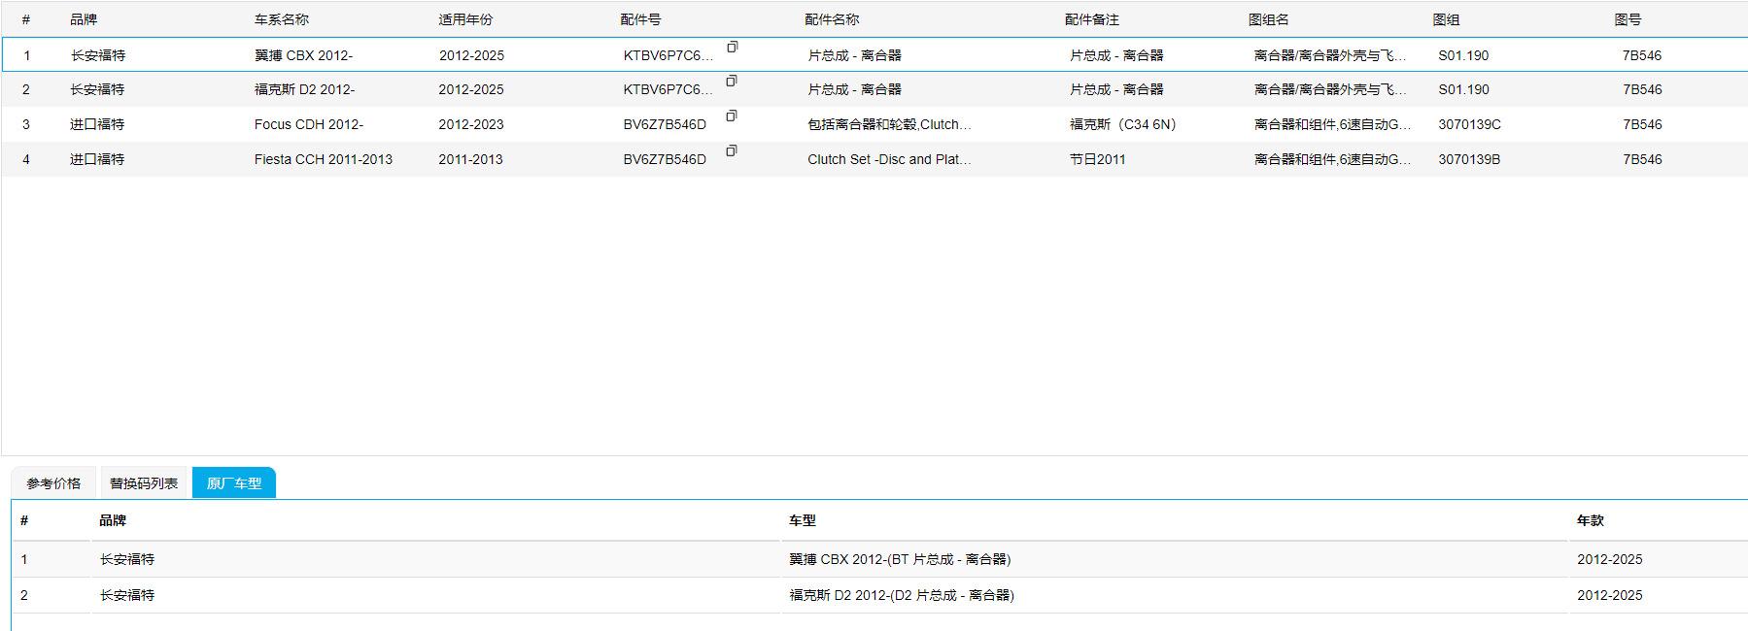Click the 品牌 column header in top table
1748x631 pixels.
tap(84, 19)
